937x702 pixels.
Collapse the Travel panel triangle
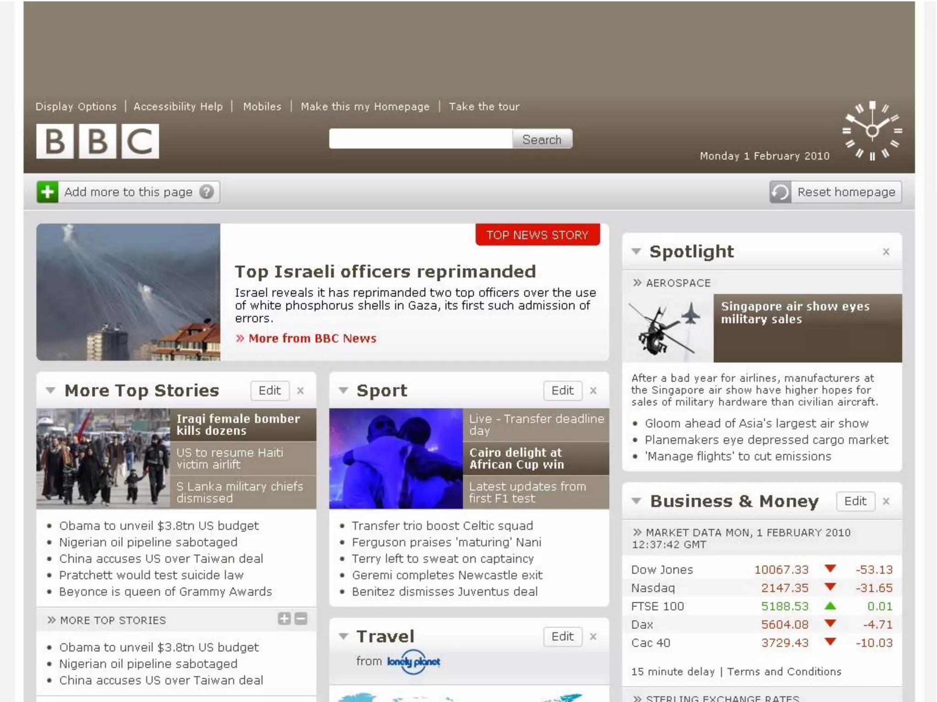click(x=343, y=636)
